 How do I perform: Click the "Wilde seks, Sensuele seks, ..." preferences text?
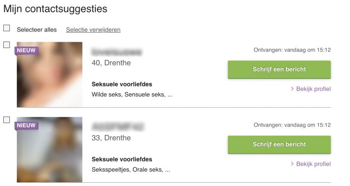132,95
